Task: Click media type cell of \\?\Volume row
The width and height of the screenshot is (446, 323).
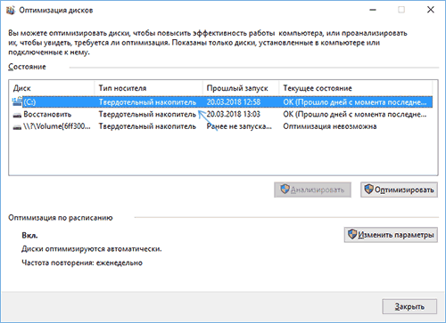Action: [147, 126]
